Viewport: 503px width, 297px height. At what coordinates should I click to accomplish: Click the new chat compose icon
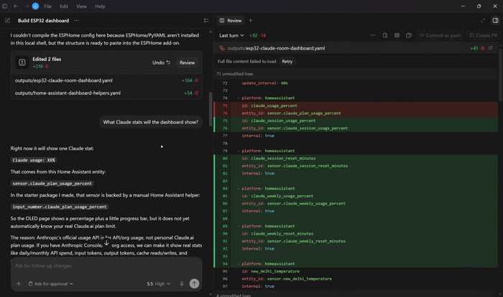pyautogui.click(x=7, y=21)
